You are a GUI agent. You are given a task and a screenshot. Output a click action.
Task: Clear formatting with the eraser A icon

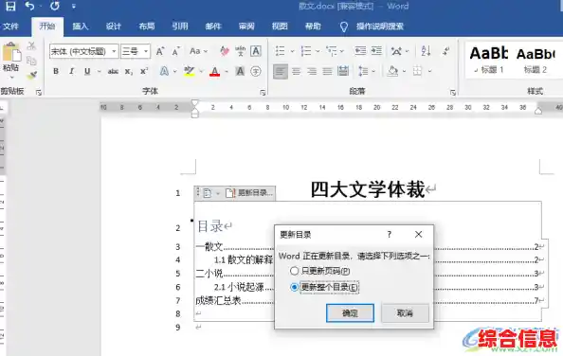[225, 51]
